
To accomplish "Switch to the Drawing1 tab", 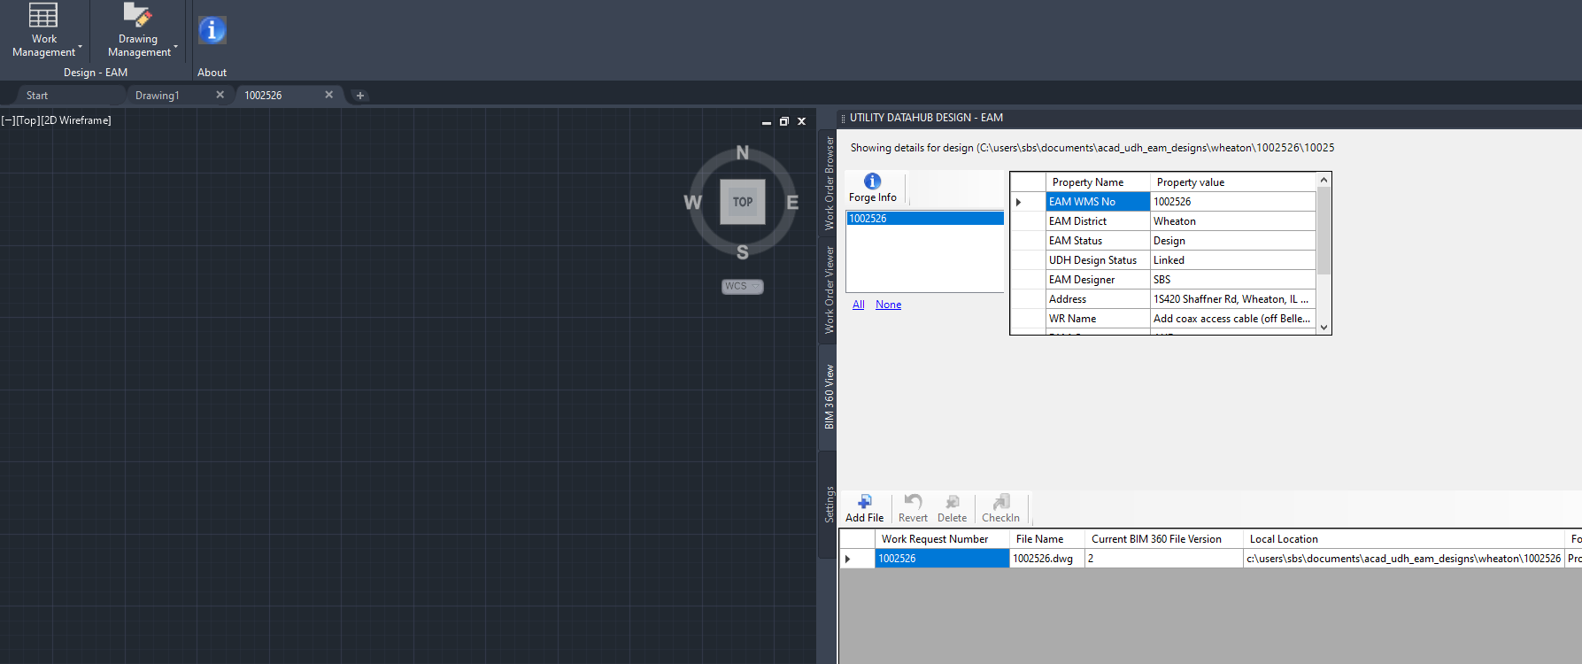I will (158, 96).
